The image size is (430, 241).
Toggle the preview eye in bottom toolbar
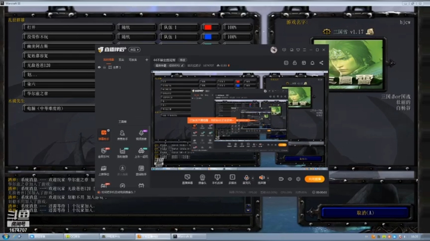click(290, 179)
